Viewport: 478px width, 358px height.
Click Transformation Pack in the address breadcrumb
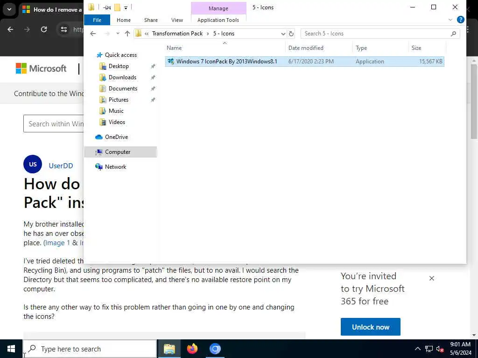pos(177,34)
